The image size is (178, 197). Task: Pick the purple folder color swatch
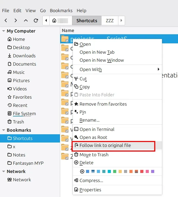click(x=152, y=171)
